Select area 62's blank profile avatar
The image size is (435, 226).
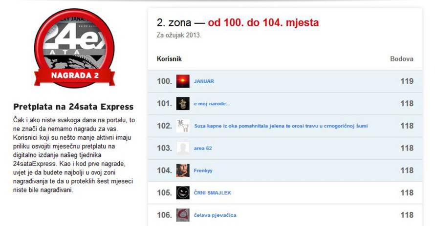pos(183,148)
